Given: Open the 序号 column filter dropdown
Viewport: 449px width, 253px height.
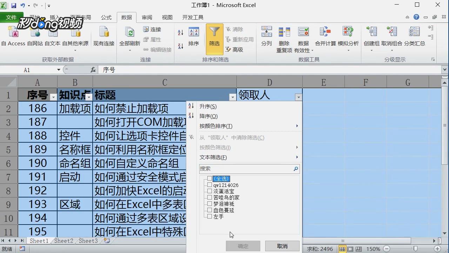Looking at the screenshot, I should coord(53,97).
